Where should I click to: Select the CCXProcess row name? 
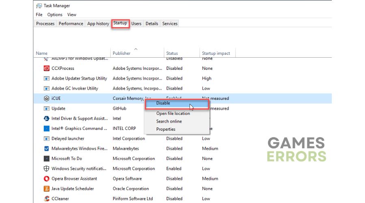63,68
